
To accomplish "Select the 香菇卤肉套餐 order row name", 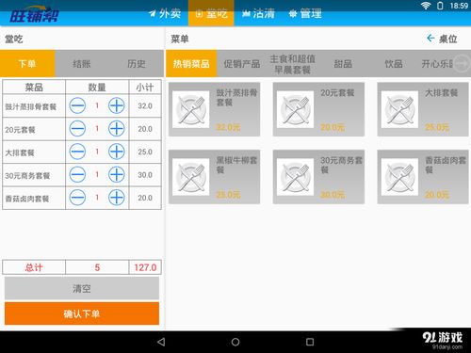I will [x=27, y=199].
